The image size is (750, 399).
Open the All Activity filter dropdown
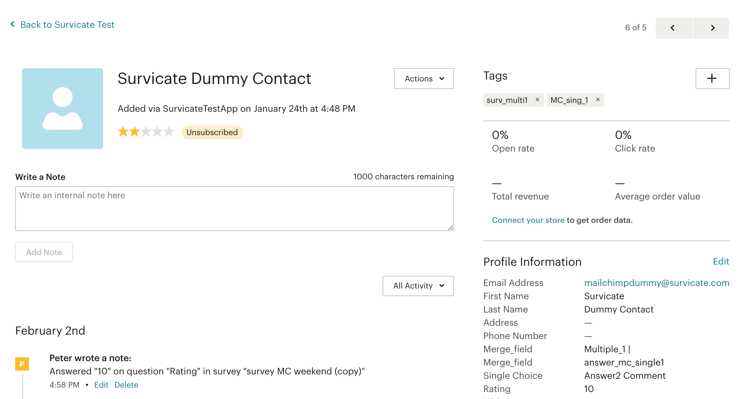tap(418, 286)
